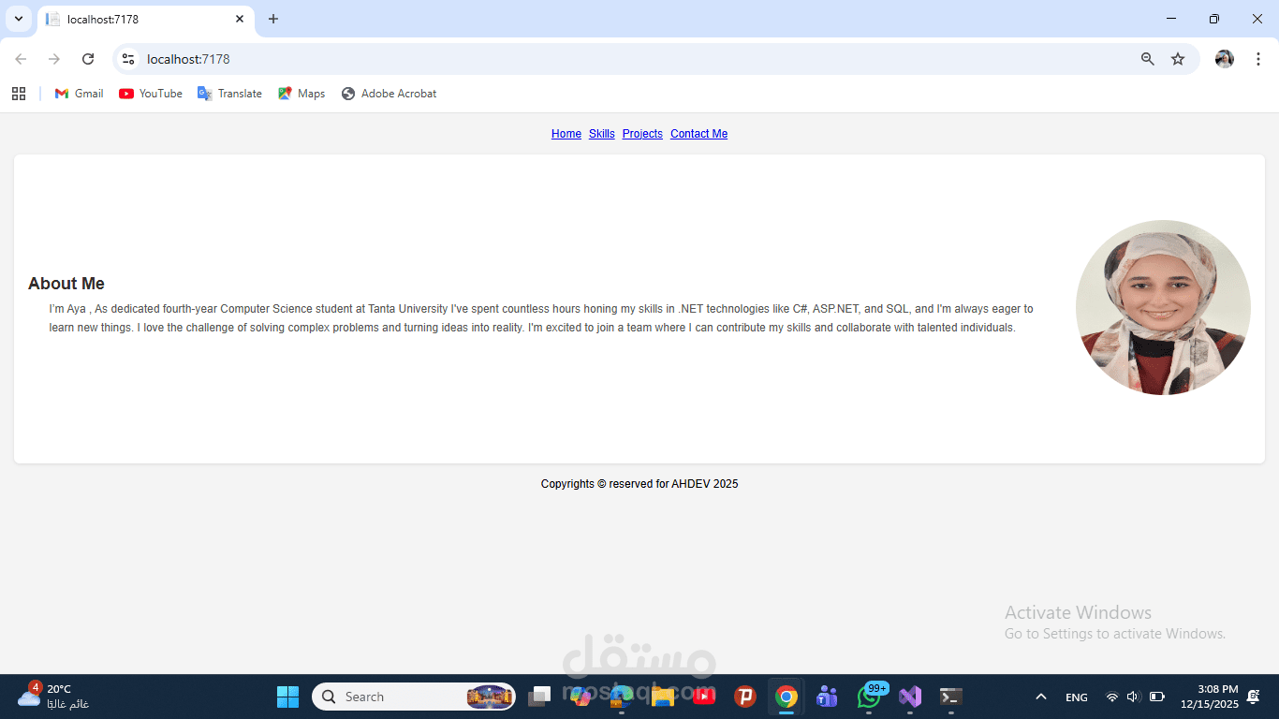Viewport: 1279px width, 719px height.
Task: Open the volume speaker icon
Action: click(x=1133, y=697)
